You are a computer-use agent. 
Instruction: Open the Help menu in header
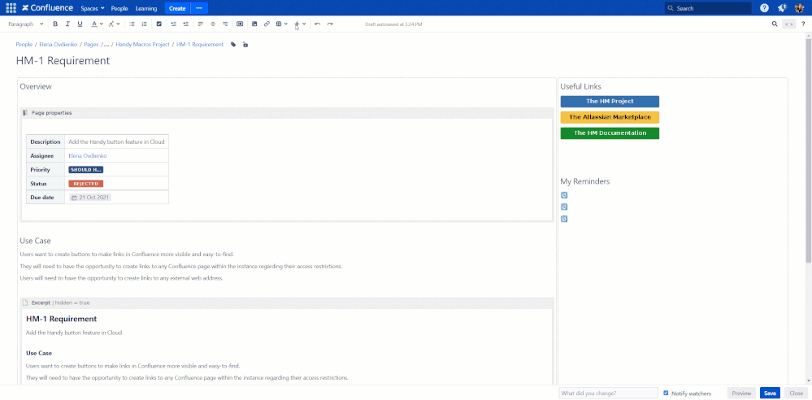(764, 8)
